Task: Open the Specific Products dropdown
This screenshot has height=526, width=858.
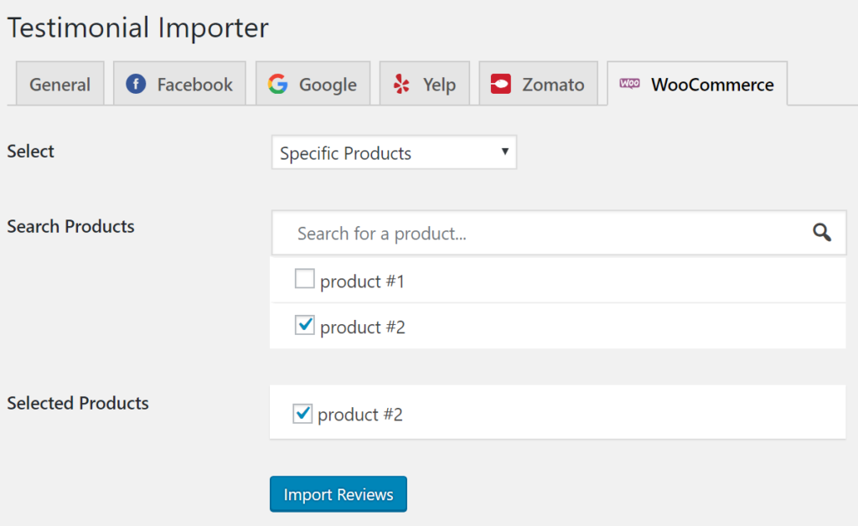Action: (x=394, y=152)
